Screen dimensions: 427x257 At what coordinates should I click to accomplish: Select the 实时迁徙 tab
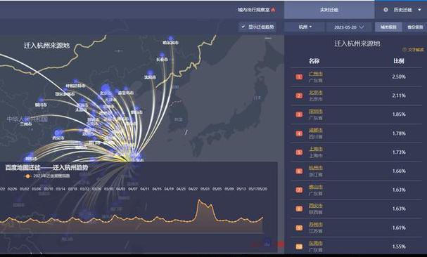[329, 10]
